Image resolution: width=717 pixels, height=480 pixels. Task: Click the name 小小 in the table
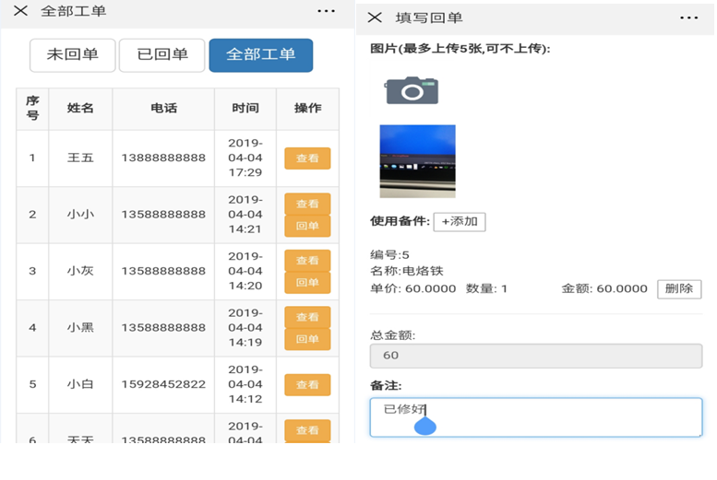[x=80, y=215]
